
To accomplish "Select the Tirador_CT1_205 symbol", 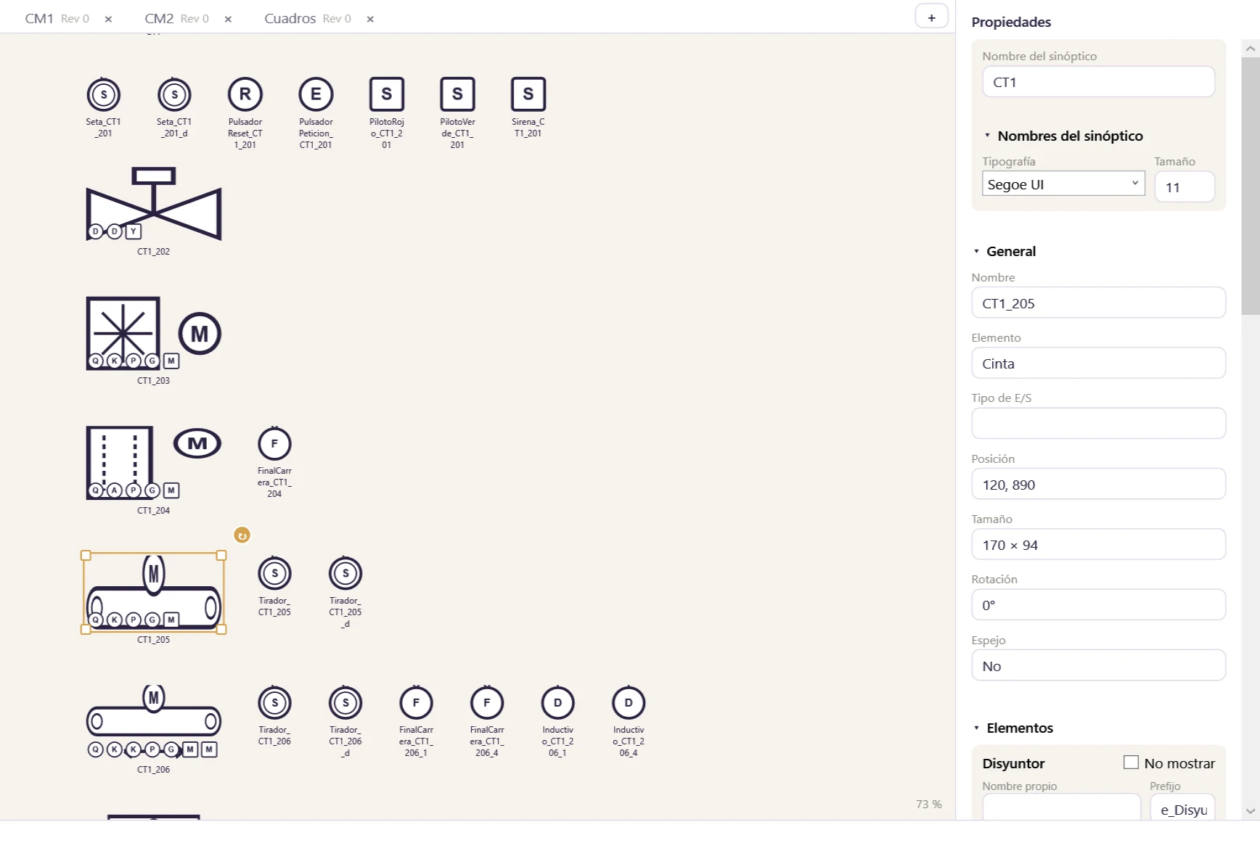I will point(274,573).
